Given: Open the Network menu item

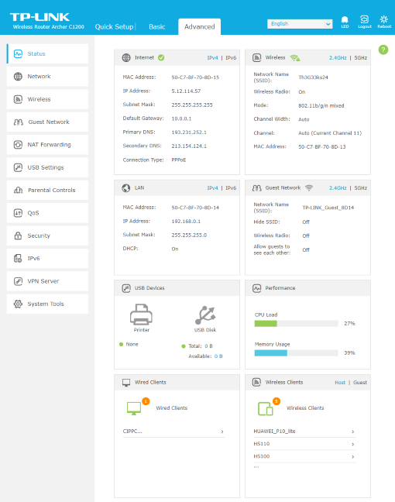Looking at the screenshot, I should 47,76.
